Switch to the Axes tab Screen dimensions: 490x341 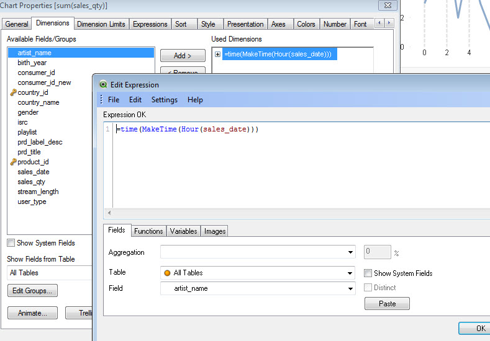pyautogui.click(x=280, y=24)
